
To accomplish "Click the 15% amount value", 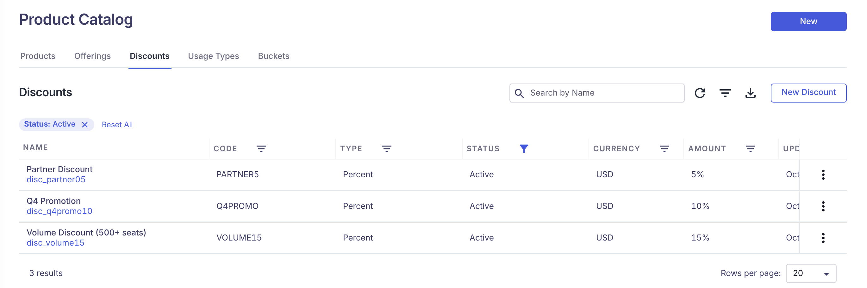I will [x=700, y=238].
